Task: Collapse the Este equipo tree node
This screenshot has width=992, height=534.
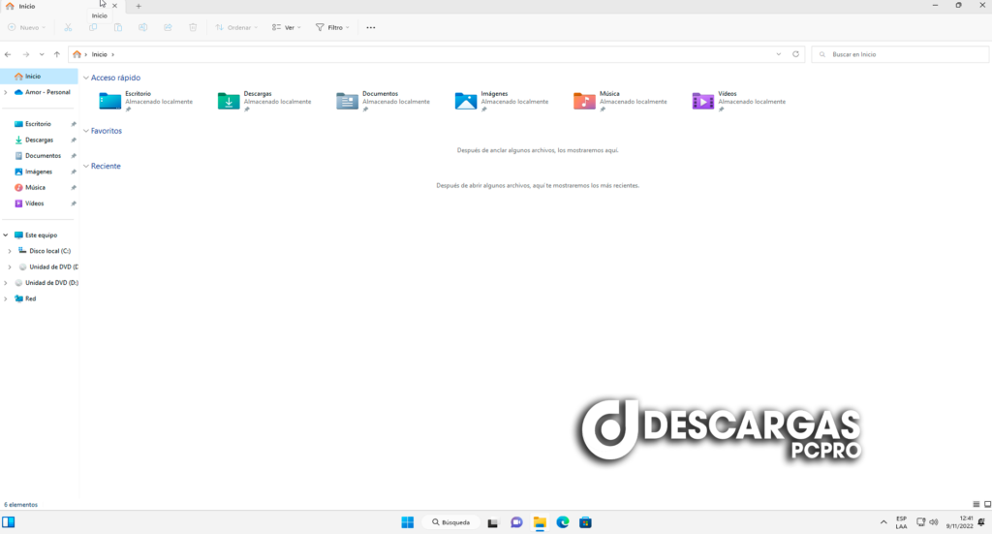Action: point(6,235)
